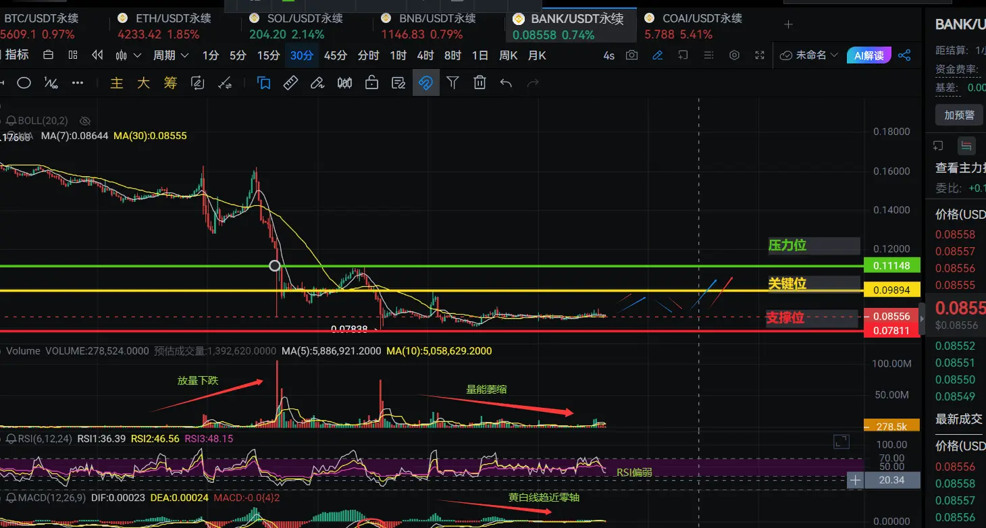Screen dimensions: 986x528
Task: Select the 30分 timeframe
Action: click(302, 55)
